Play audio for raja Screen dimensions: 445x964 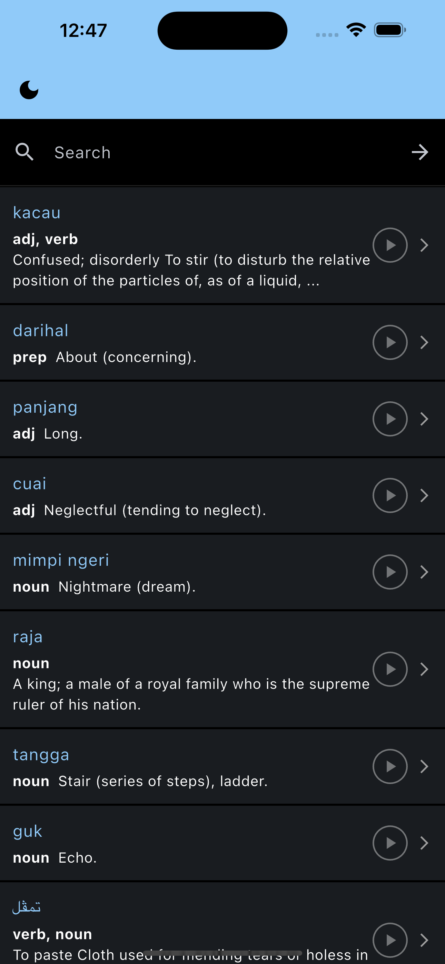point(390,669)
